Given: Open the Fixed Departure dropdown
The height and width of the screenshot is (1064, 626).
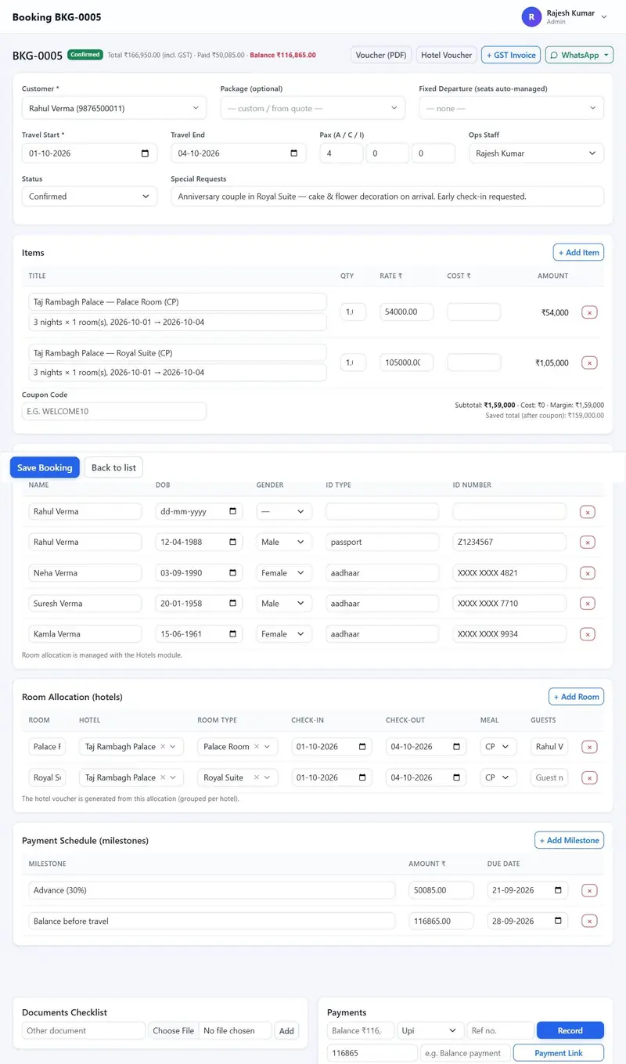Looking at the screenshot, I should (511, 108).
